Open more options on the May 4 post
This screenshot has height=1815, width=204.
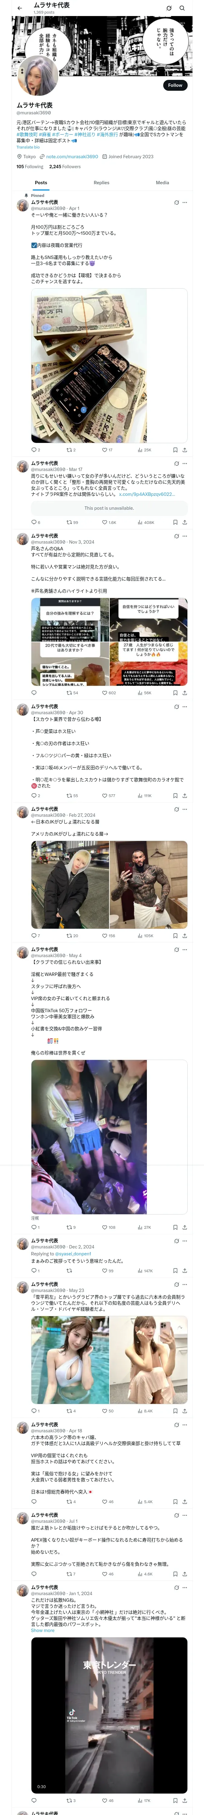pyautogui.click(x=184, y=949)
